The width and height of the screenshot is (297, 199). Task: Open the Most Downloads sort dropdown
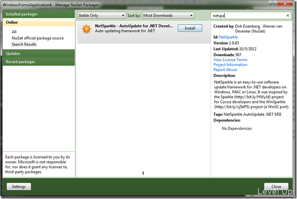168,15
